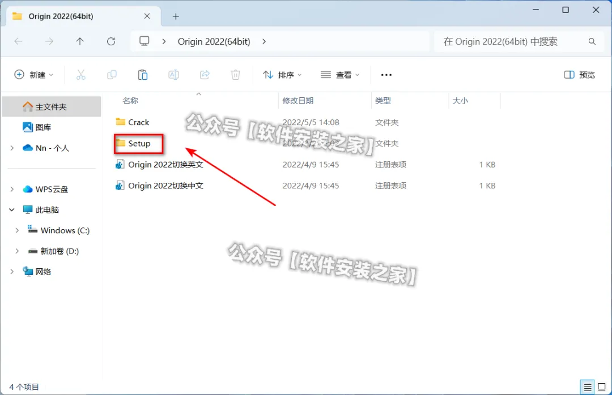Click the 文件夹 type of Crack row
The width and height of the screenshot is (612, 395).
[x=386, y=122]
